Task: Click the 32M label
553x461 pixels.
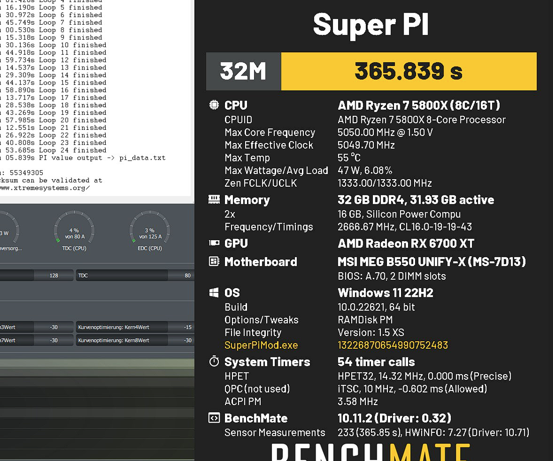Action: point(244,71)
